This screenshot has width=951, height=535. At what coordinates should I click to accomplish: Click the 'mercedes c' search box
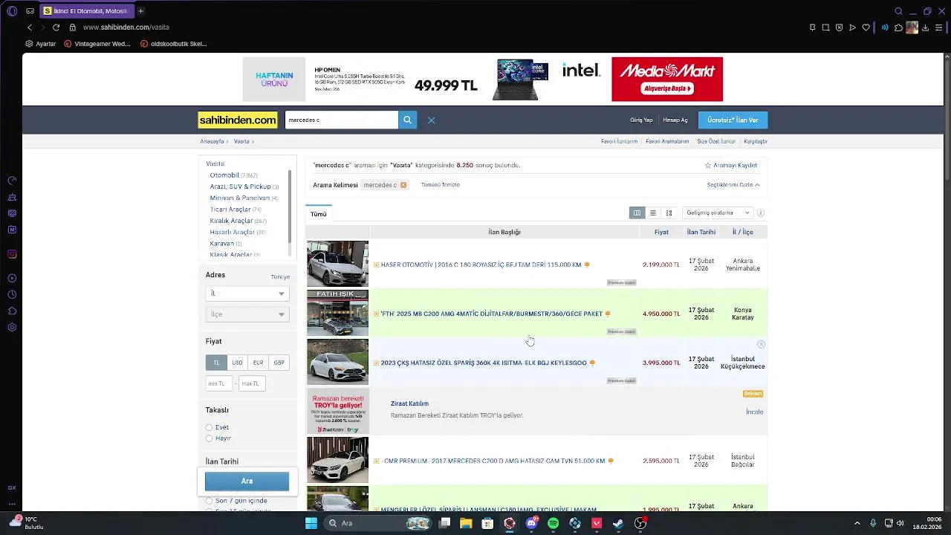tap(341, 120)
